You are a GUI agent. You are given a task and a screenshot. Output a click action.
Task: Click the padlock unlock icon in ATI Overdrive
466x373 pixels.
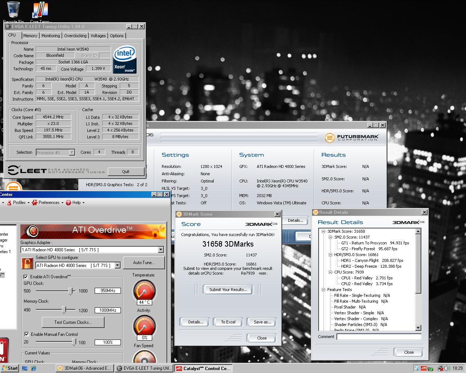27,263
